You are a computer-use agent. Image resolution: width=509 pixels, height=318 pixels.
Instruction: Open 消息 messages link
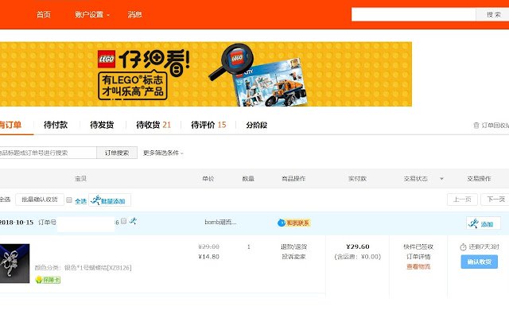[x=134, y=14]
